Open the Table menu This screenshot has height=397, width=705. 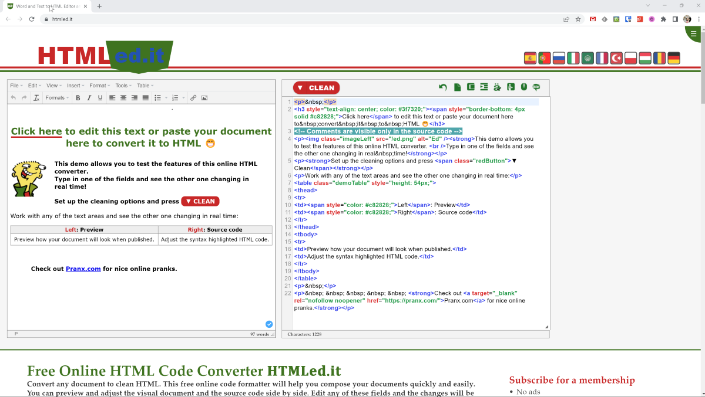[145, 86]
